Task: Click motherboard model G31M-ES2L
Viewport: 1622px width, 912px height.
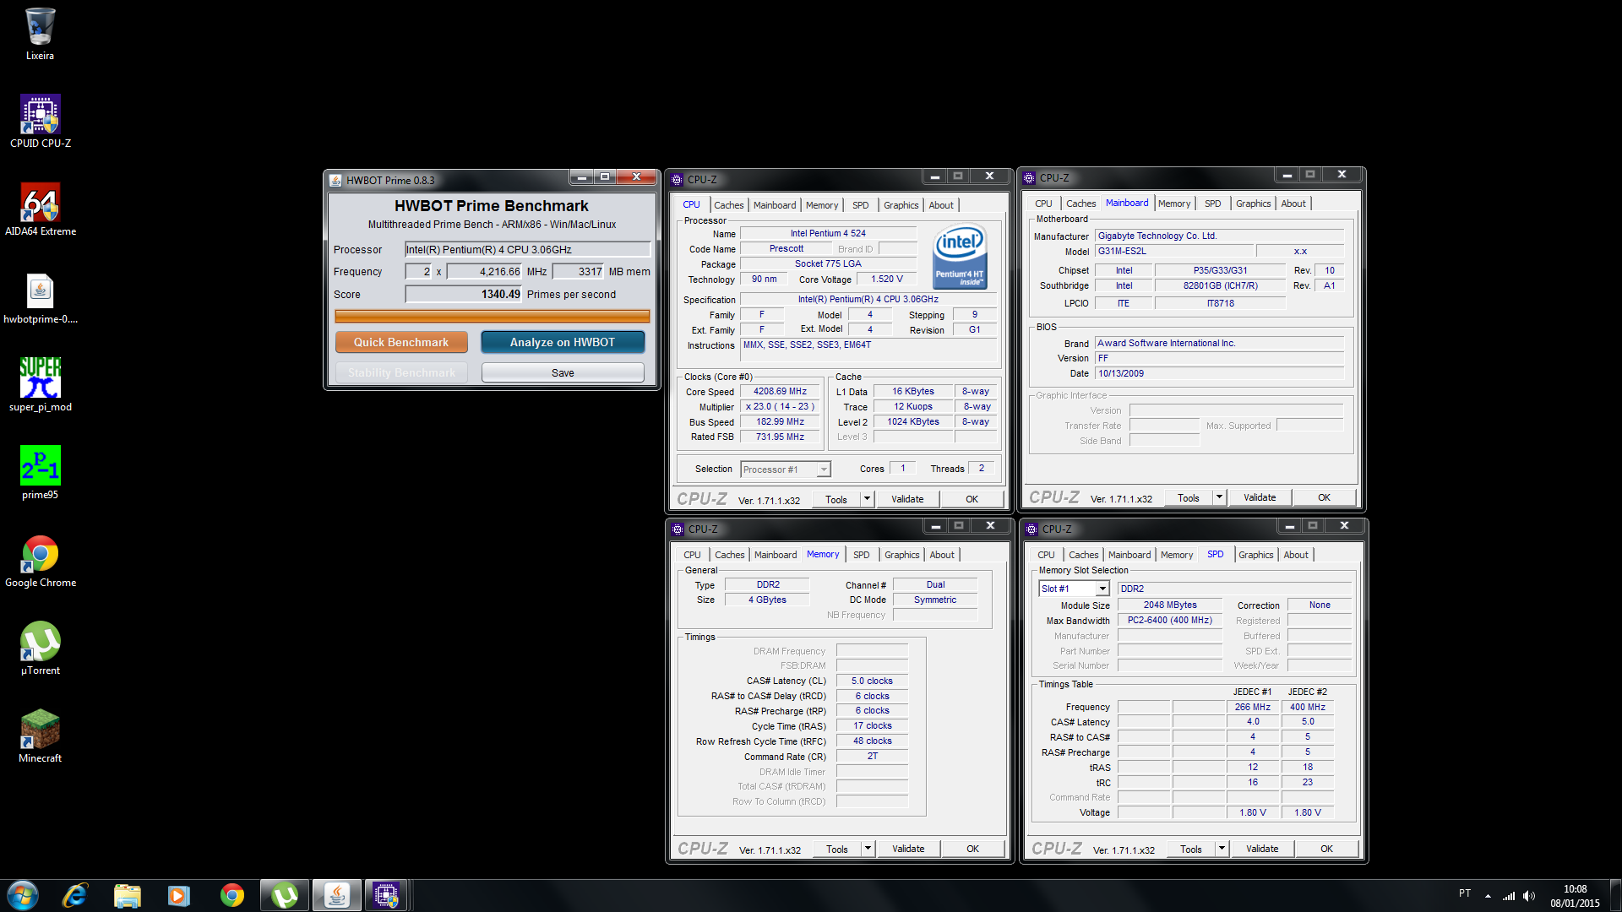Action: click(x=1173, y=251)
